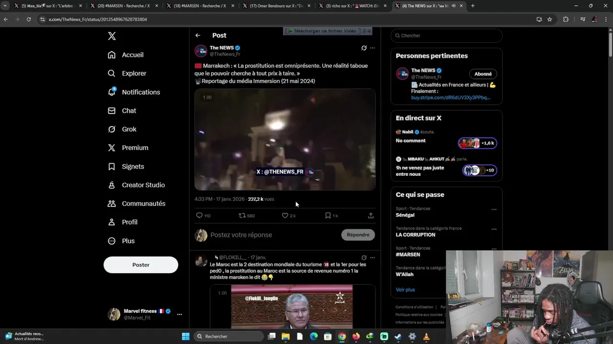Play the FLOKILL reply video
This screenshot has height=344, width=613.
pyautogui.click(x=292, y=307)
